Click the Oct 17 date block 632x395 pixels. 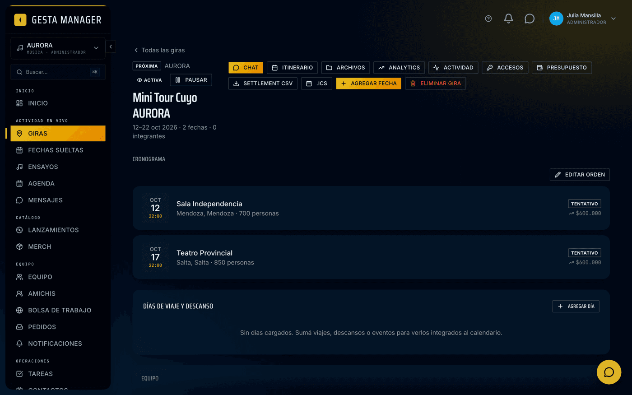(155, 257)
